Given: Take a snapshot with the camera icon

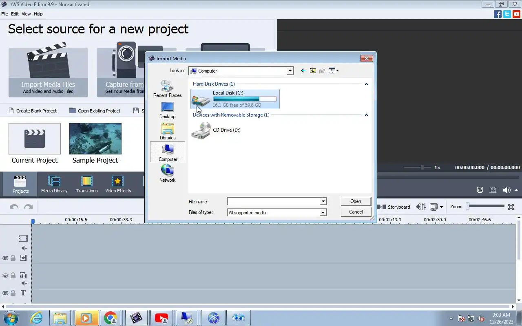Looking at the screenshot, I should (493, 190).
